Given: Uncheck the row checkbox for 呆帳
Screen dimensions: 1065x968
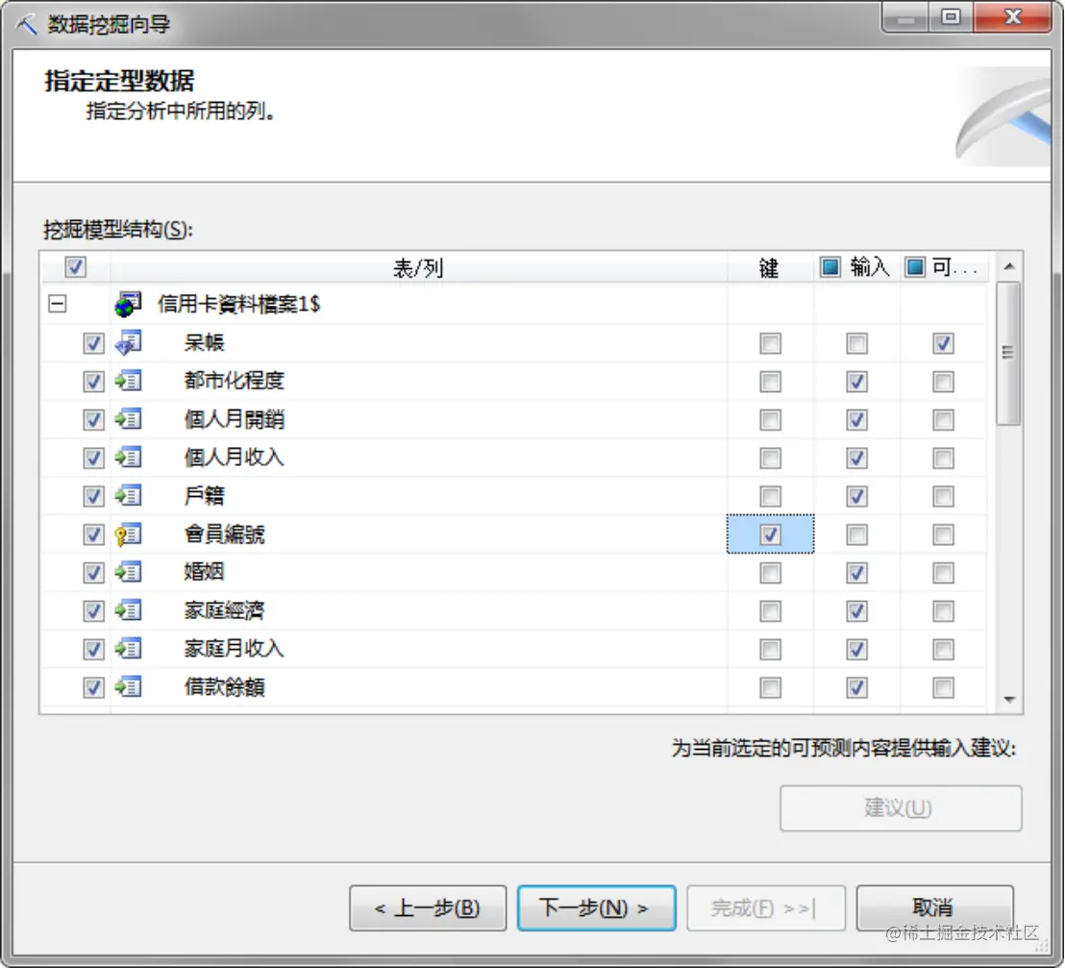Looking at the screenshot, I should (93, 343).
